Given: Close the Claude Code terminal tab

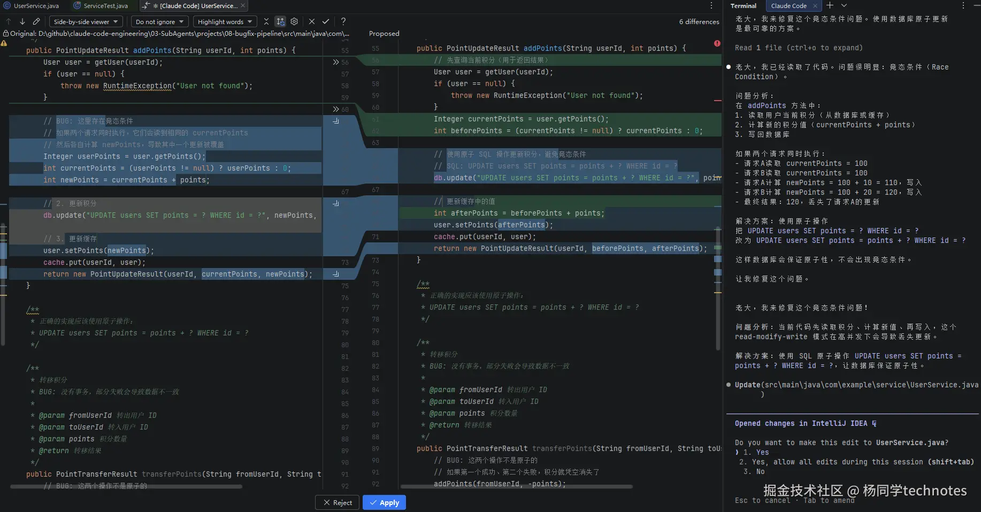Looking at the screenshot, I should tap(815, 6).
